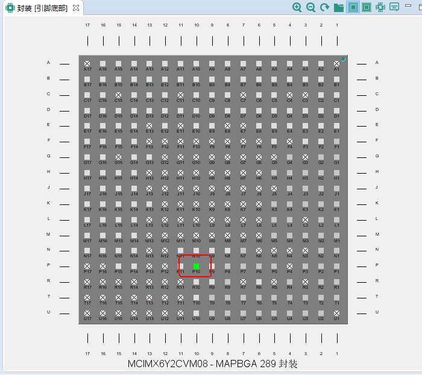
Task: Click pin L15 in row L
Action: (118, 219)
